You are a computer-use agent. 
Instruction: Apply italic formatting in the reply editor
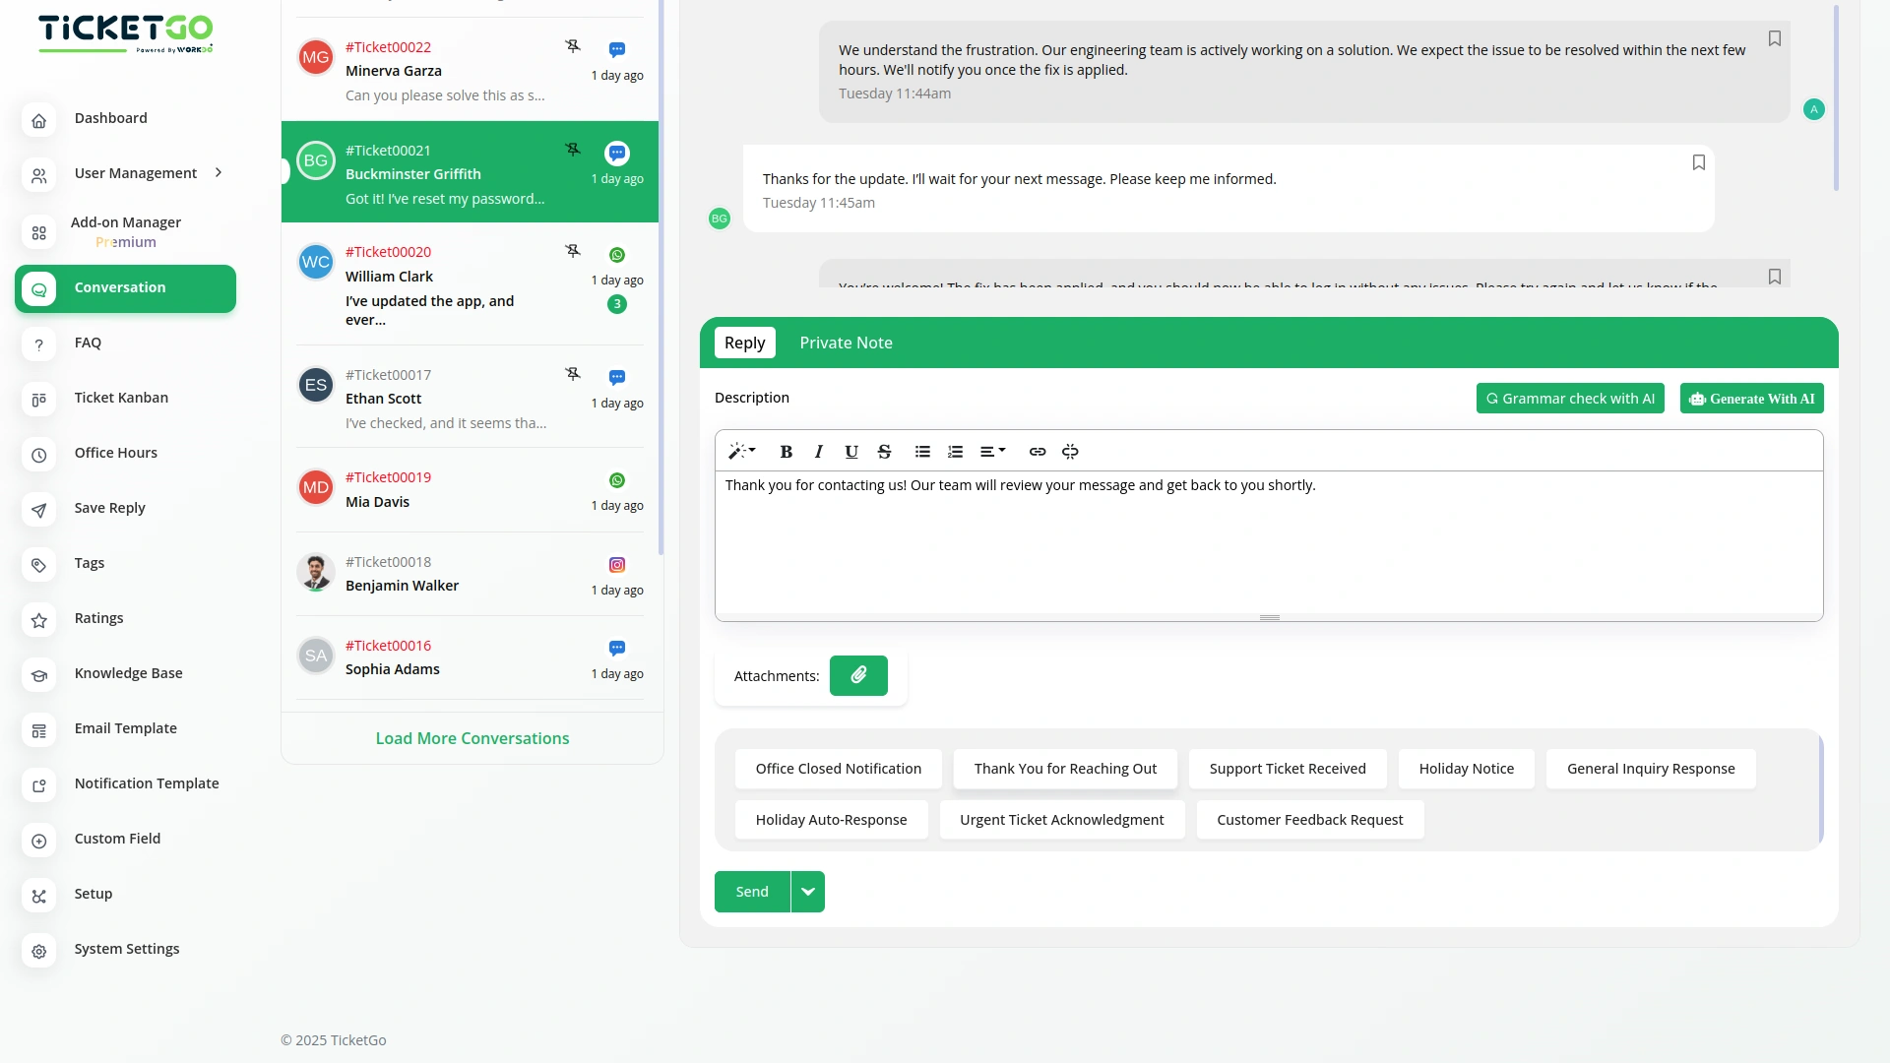click(x=818, y=452)
